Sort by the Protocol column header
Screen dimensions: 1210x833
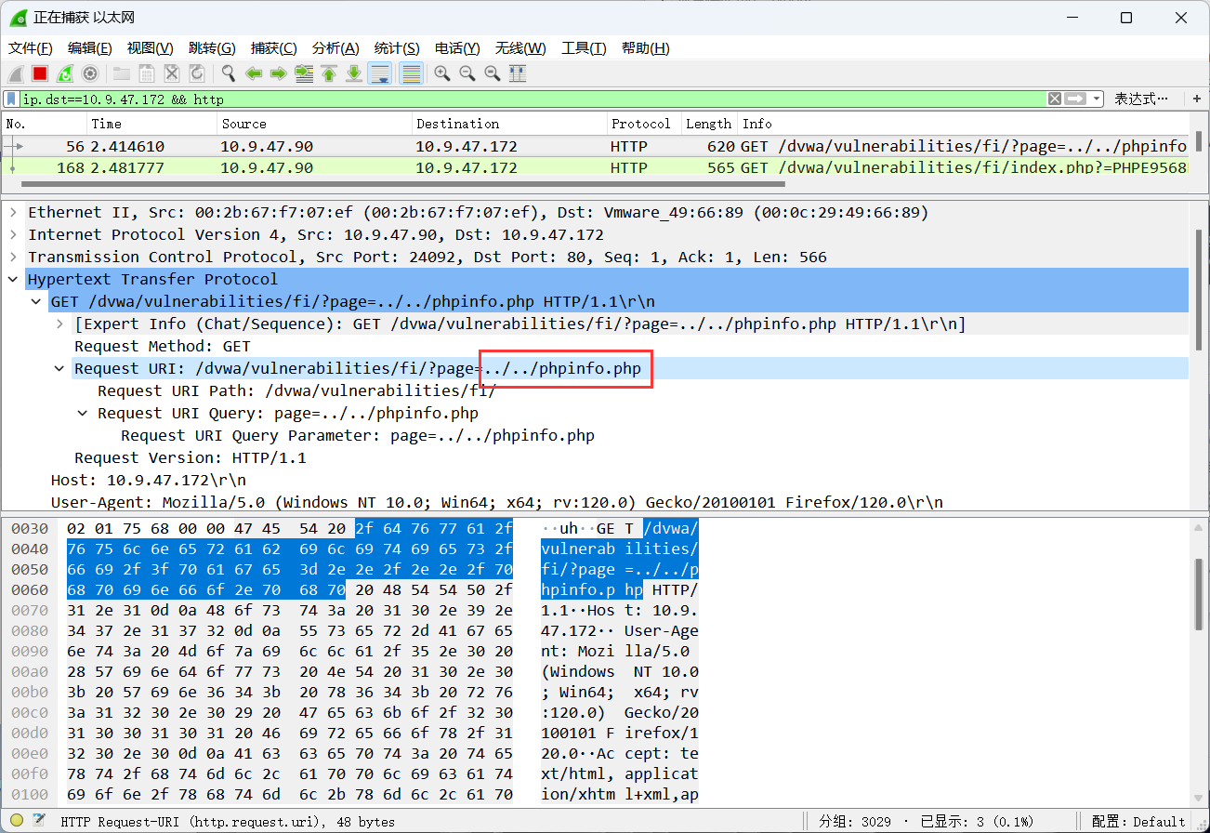tap(643, 124)
